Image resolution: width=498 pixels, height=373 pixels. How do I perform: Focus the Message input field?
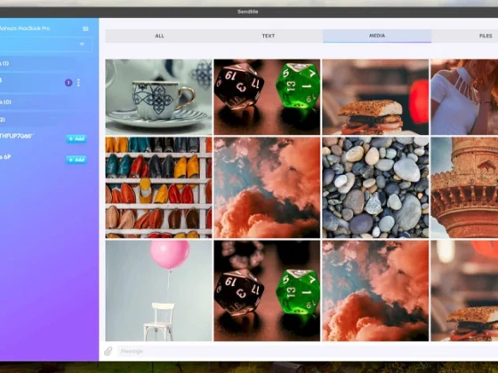(x=308, y=351)
